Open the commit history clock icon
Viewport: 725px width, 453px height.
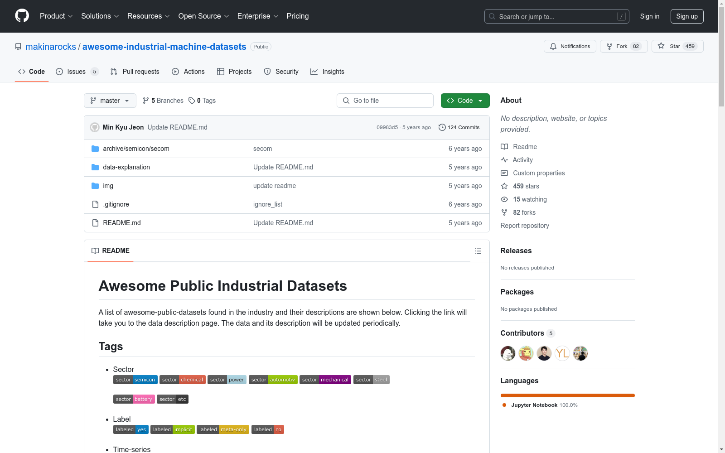click(442, 127)
